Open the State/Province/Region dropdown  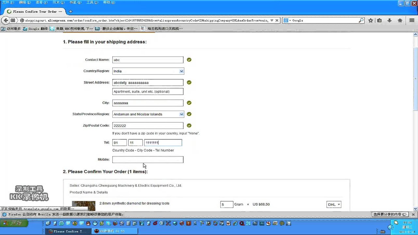[148, 114]
